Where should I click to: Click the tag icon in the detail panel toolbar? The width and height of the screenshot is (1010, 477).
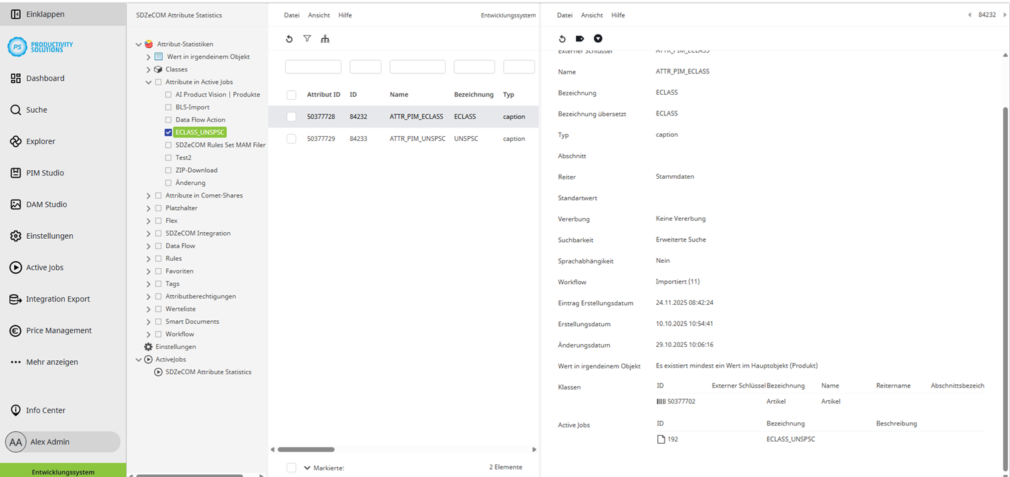click(580, 39)
